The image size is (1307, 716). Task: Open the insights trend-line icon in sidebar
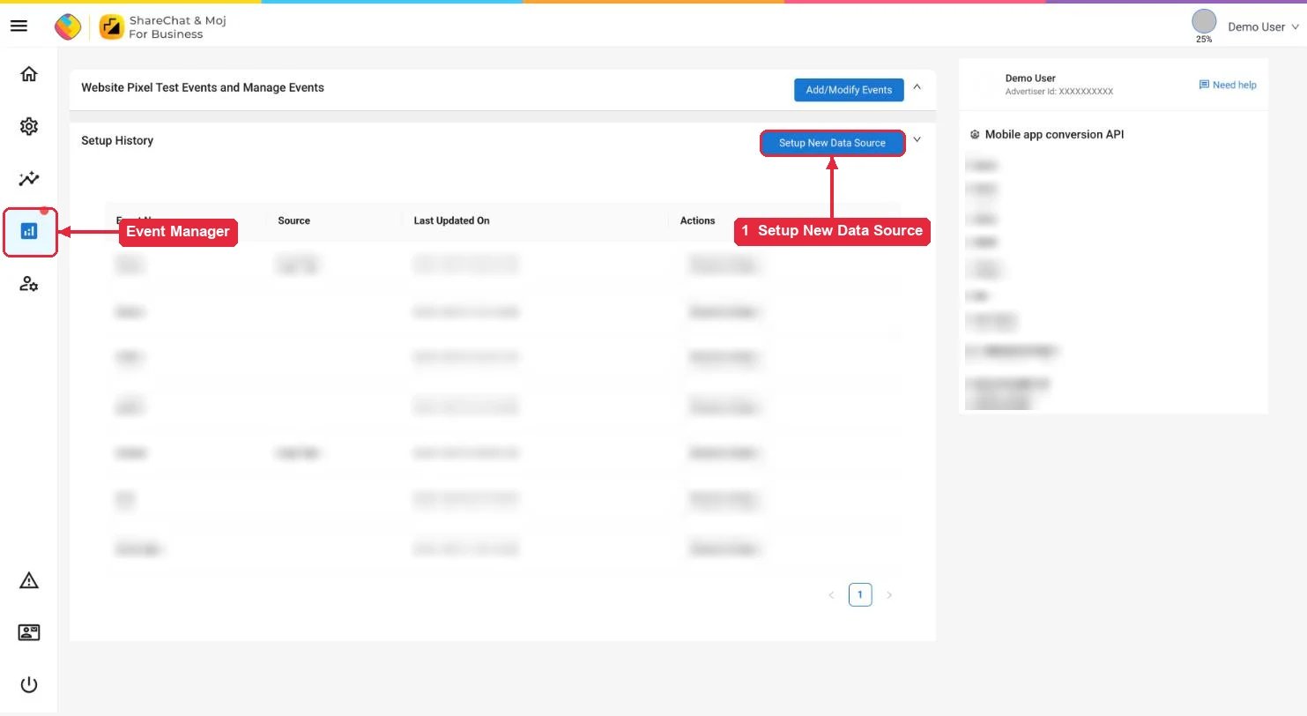(x=29, y=179)
